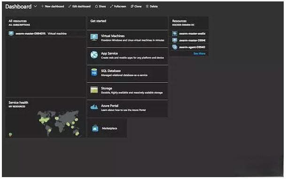
Task: Click the Virtual Machines monitor icon
Action: point(94,37)
